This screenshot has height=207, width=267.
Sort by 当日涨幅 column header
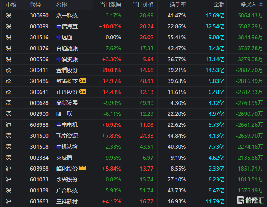point(110,4)
